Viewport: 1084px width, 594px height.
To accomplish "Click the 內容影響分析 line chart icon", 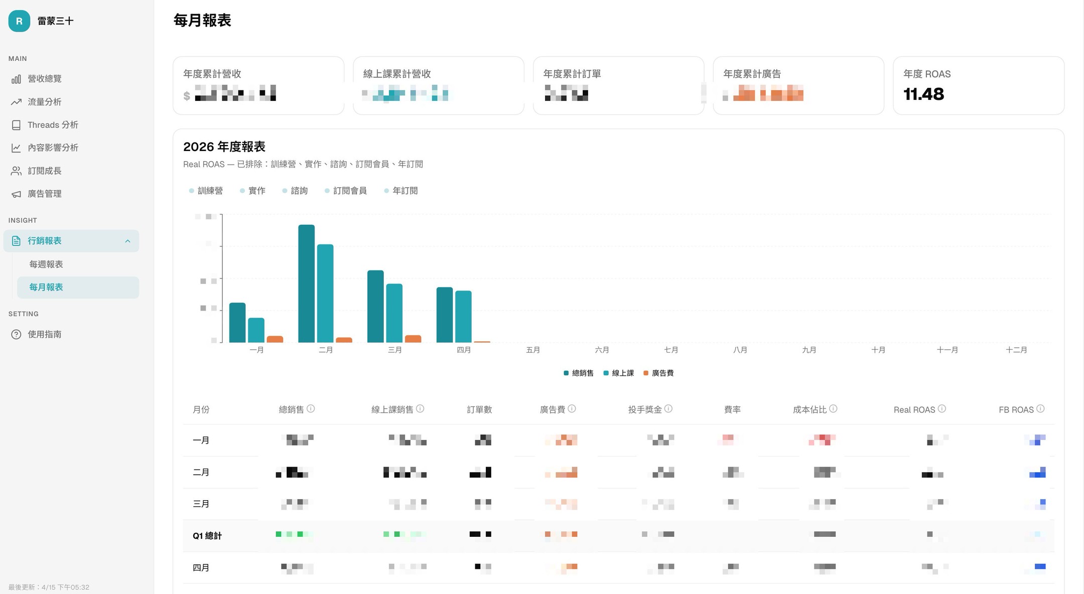I will pos(16,147).
